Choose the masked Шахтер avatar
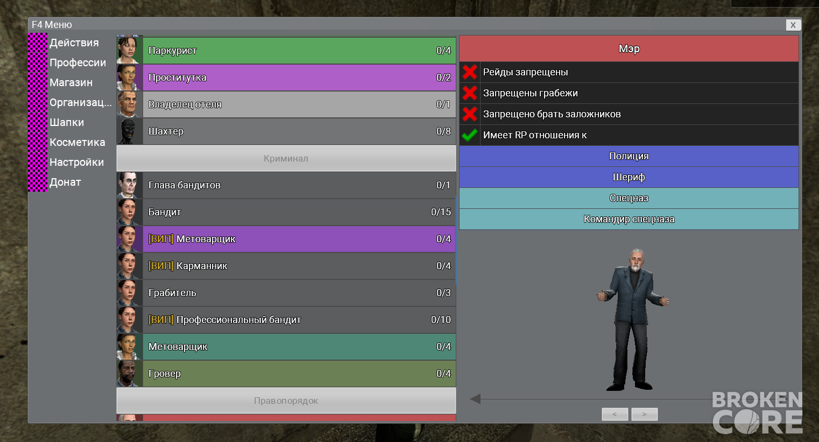819x442 pixels. [130, 131]
